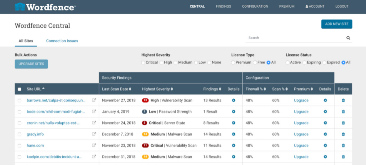Check the Low severity filter

[196, 62]
